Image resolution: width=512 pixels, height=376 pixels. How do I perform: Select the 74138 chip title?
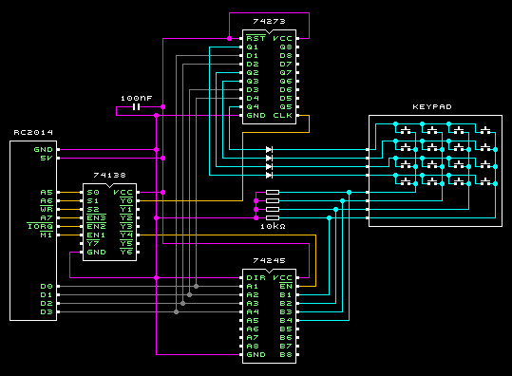(x=110, y=176)
